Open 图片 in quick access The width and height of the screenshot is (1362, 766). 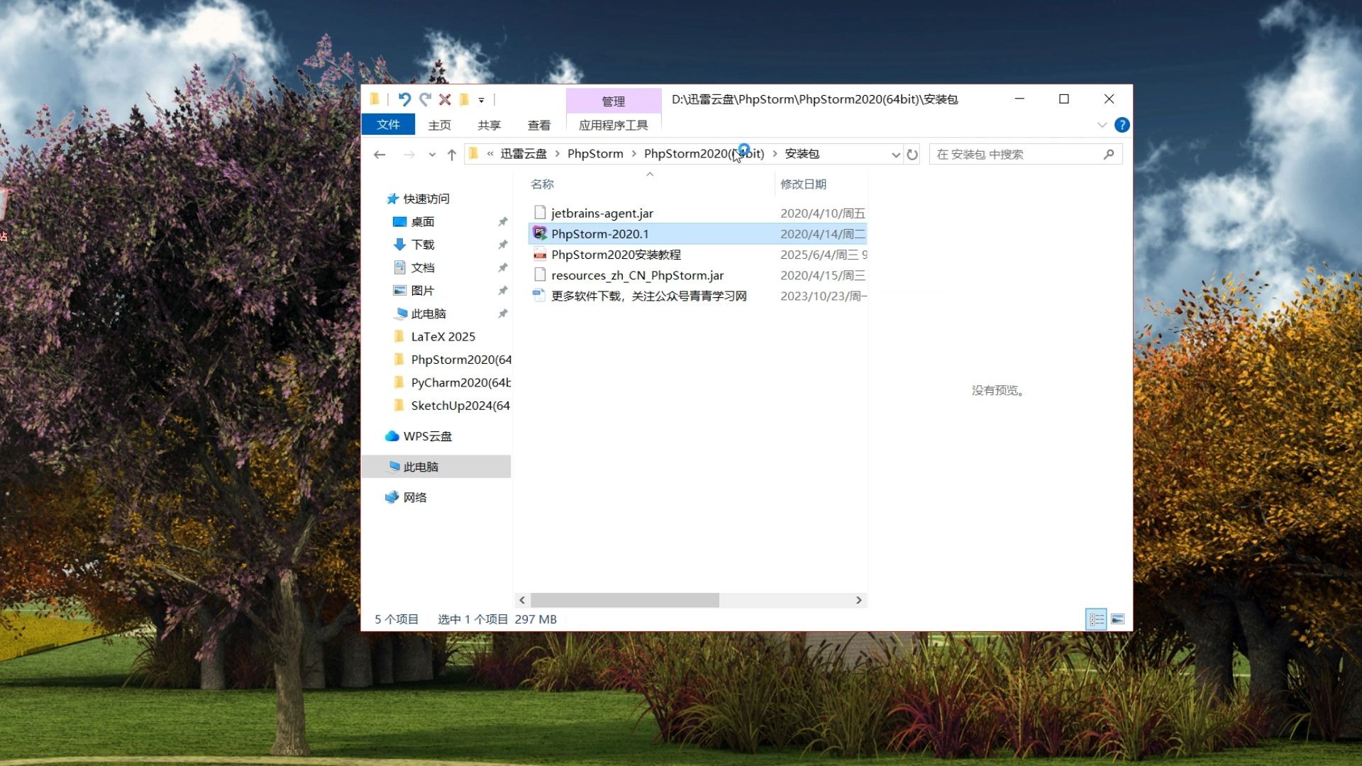click(423, 291)
